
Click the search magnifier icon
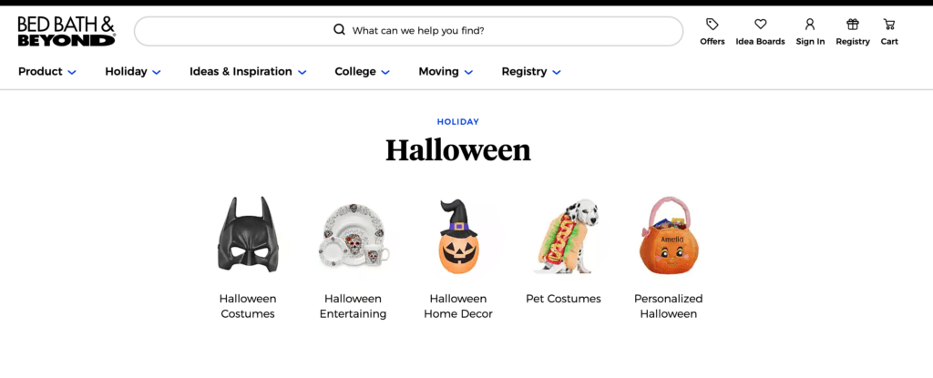click(340, 30)
